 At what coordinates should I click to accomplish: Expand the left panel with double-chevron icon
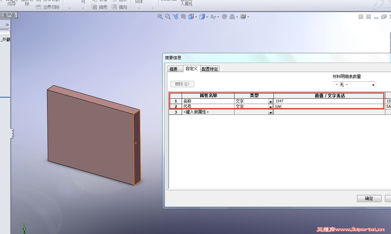click(x=7, y=25)
